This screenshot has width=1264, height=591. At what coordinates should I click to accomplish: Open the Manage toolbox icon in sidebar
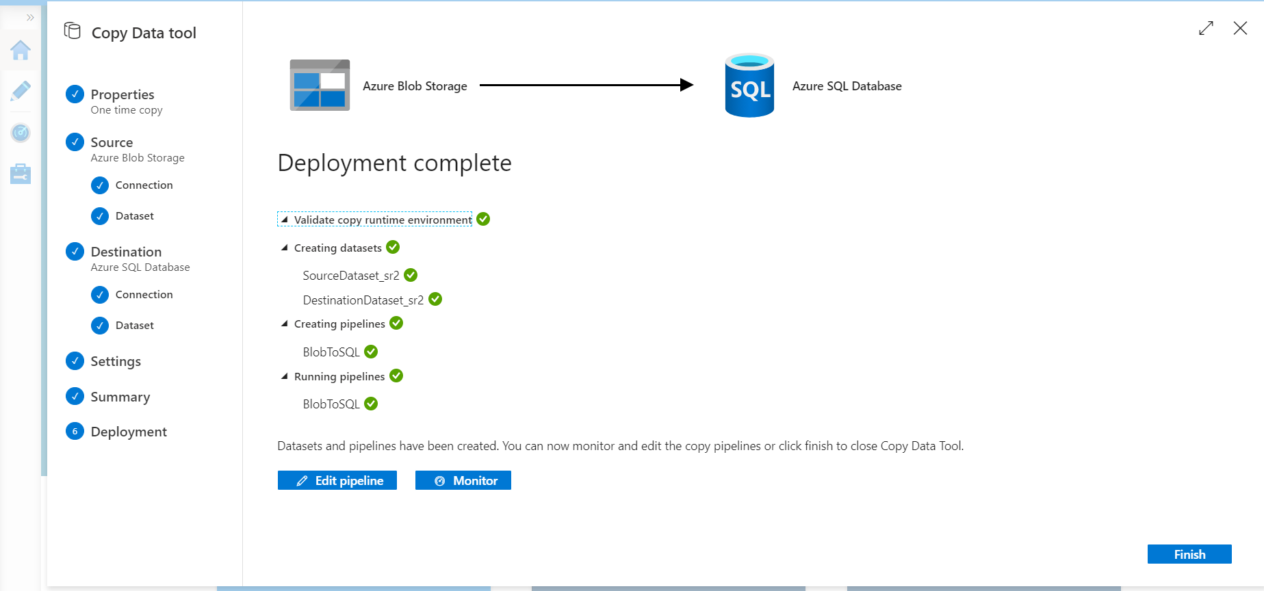point(21,174)
